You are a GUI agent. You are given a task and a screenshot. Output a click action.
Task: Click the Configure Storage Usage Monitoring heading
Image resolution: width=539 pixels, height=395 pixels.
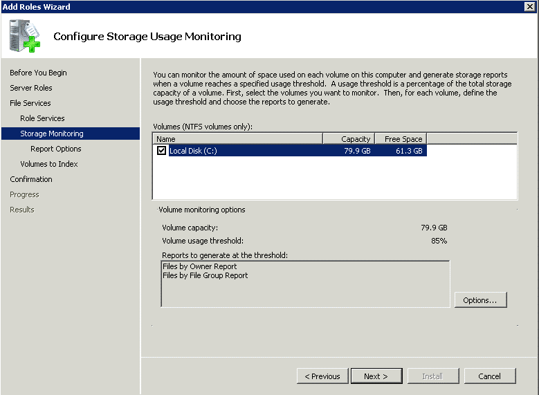pos(147,37)
